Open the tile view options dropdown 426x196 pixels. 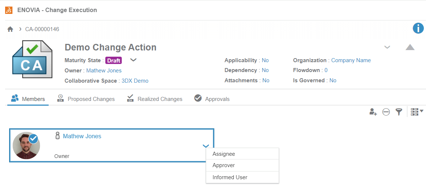coord(417,112)
